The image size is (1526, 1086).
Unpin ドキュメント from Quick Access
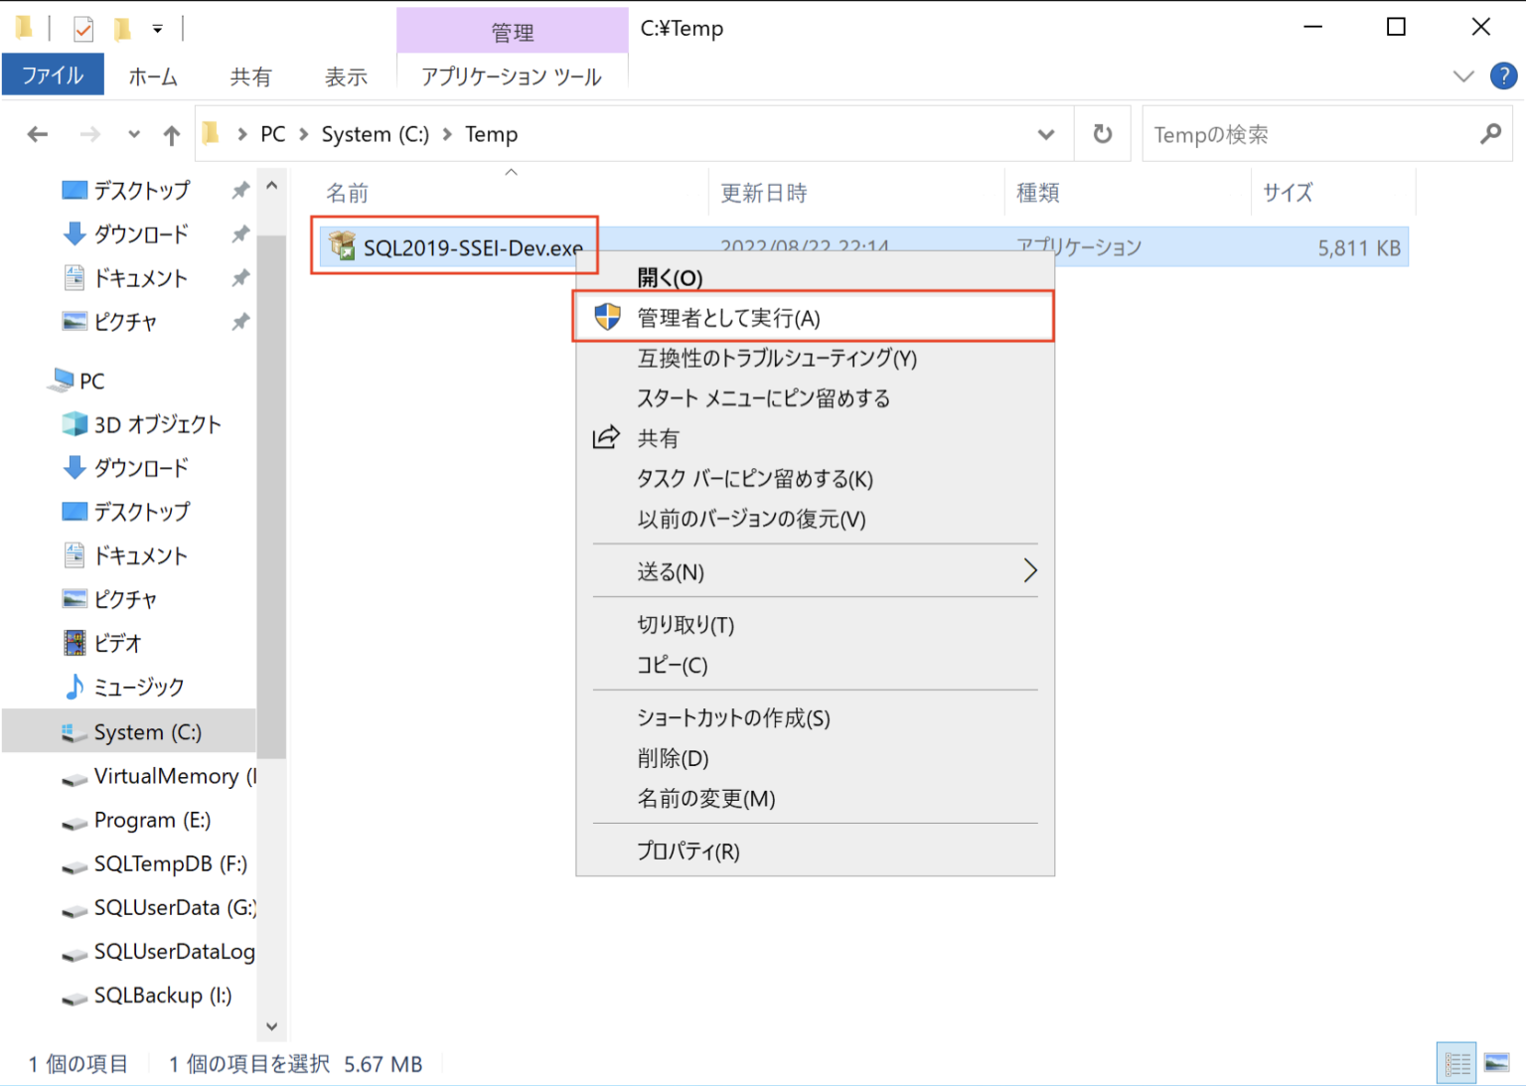point(239,277)
